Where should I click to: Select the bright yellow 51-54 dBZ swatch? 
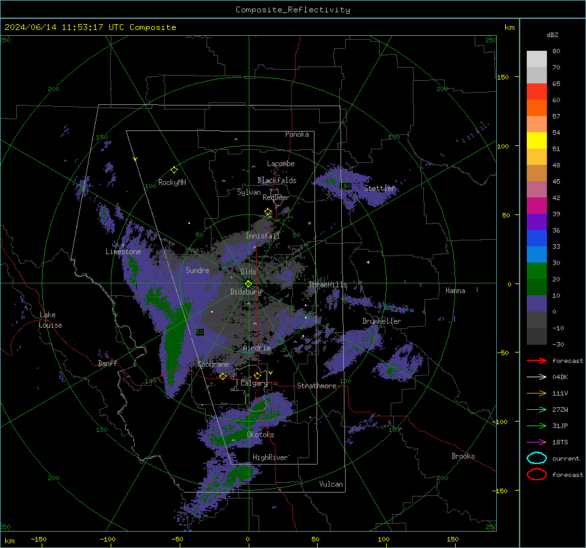(x=537, y=141)
